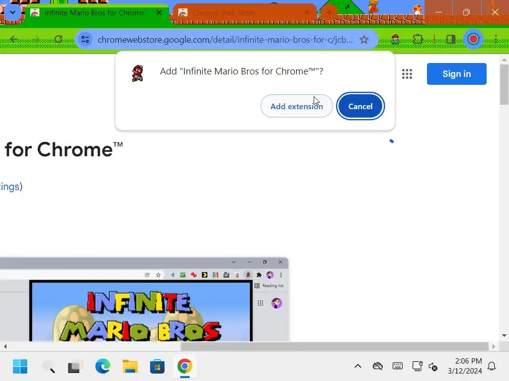Sign in to the Chrome Web Store
This screenshot has width=509, height=381.
[456, 74]
